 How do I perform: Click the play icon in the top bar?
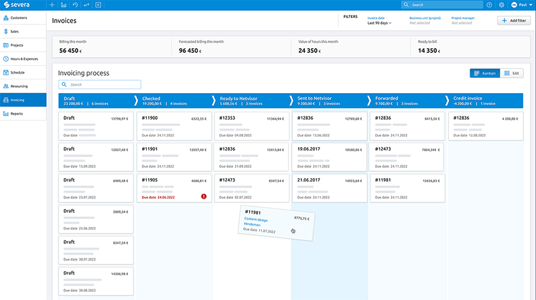coord(98,5)
